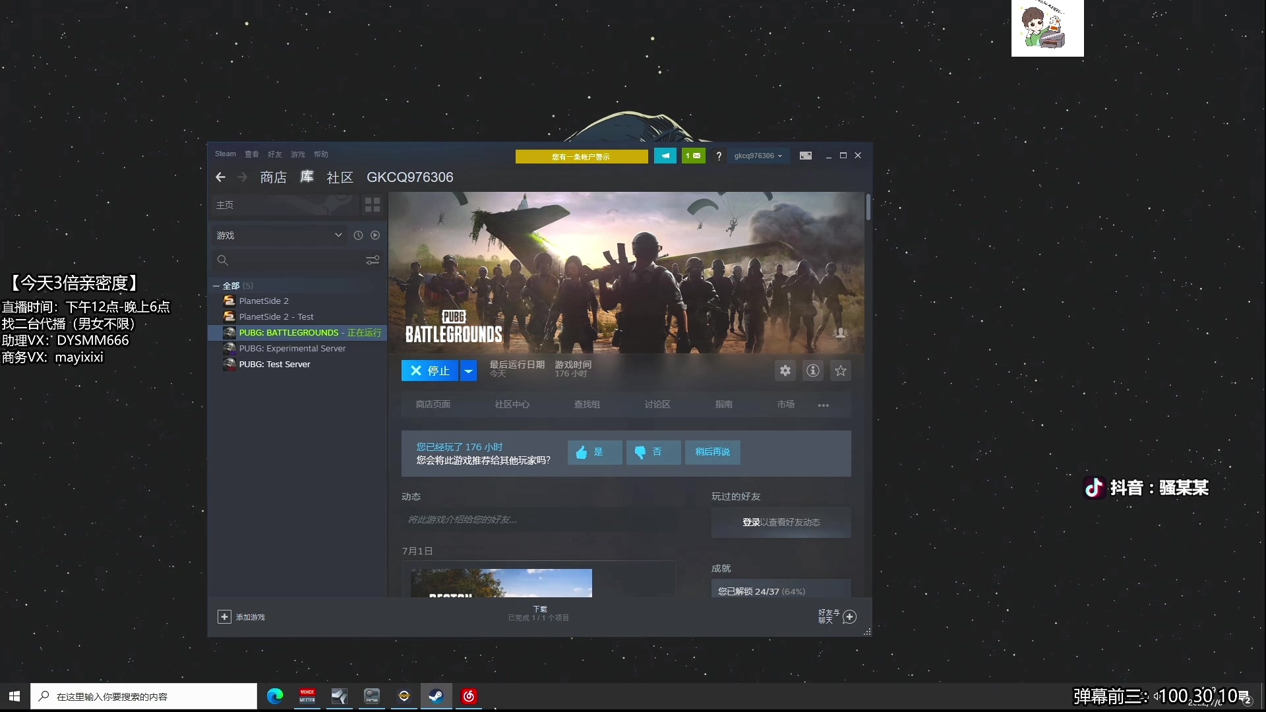Select the 查找组 tab for PUBG

click(x=587, y=403)
